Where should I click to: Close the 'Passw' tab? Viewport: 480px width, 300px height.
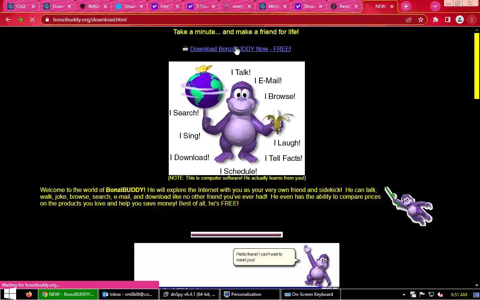point(357,6)
